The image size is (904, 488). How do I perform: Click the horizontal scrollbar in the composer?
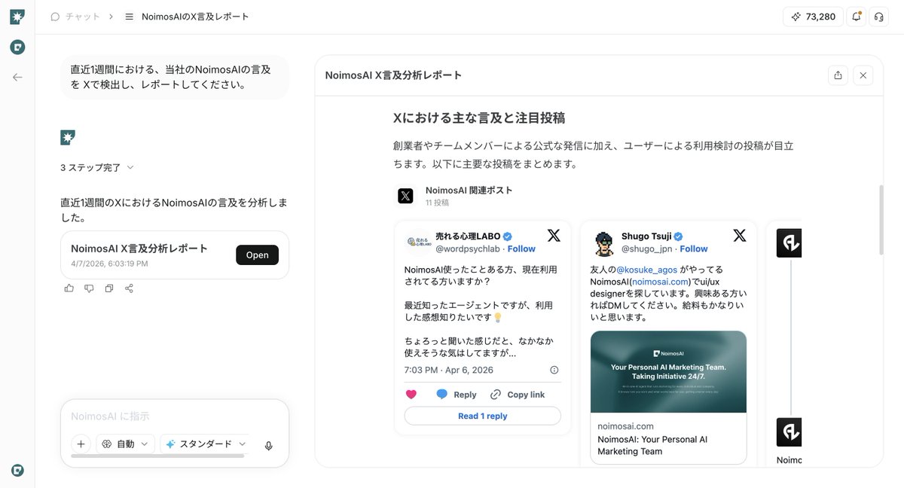pyautogui.click(x=157, y=456)
